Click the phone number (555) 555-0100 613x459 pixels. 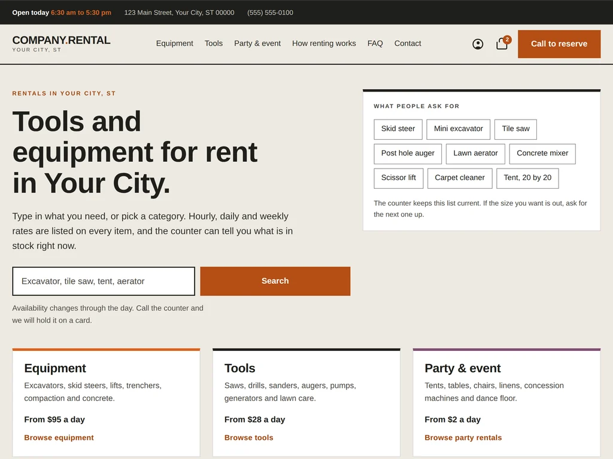[270, 13]
